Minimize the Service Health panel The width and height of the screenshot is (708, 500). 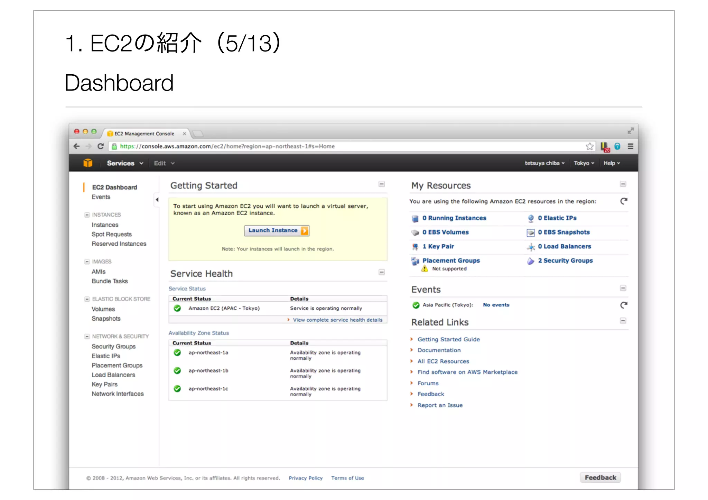tap(382, 272)
